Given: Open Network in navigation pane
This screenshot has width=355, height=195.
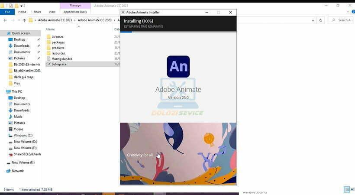Looking at the screenshot, I should [18, 171].
